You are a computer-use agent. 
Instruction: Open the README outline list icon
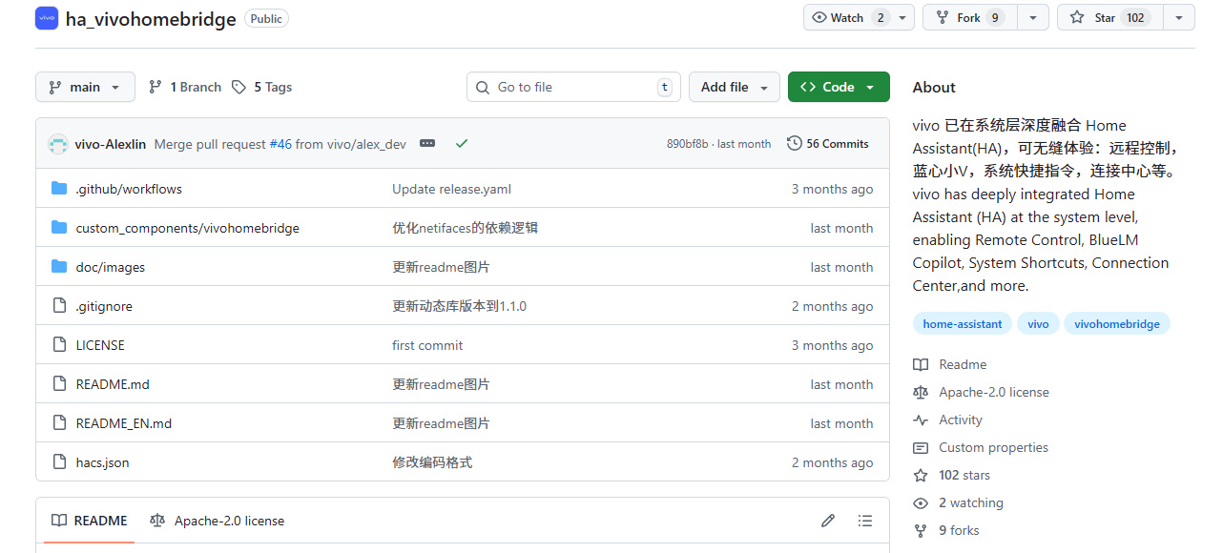(865, 521)
